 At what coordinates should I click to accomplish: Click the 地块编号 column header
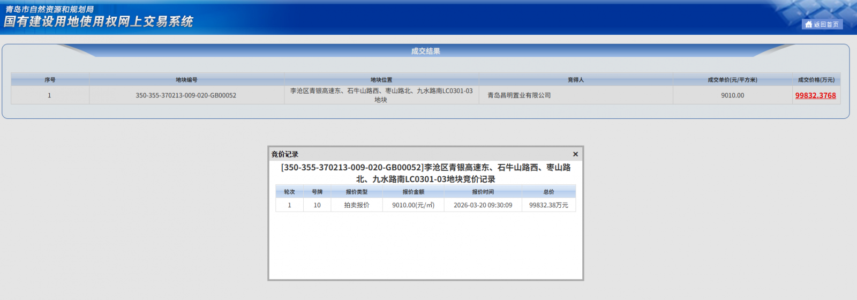(186, 80)
